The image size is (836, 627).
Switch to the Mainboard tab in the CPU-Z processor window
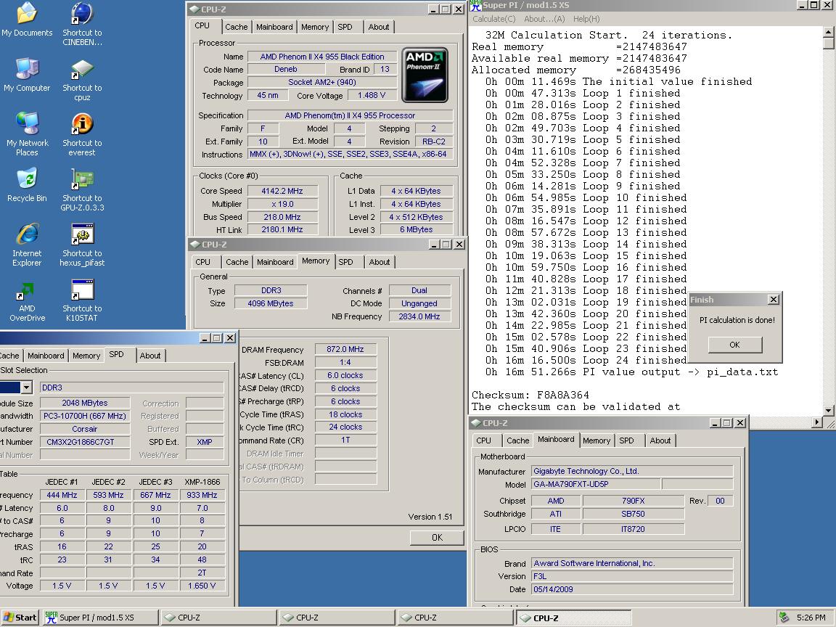[x=274, y=27]
